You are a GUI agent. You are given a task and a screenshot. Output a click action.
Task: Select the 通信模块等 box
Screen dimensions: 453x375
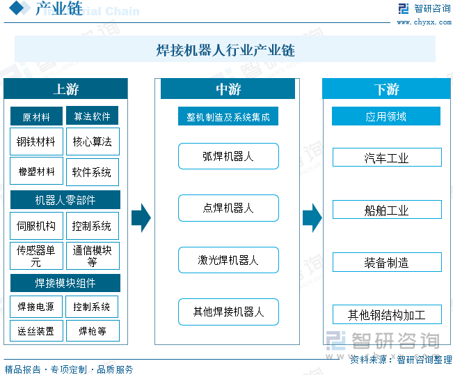[93, 256]
